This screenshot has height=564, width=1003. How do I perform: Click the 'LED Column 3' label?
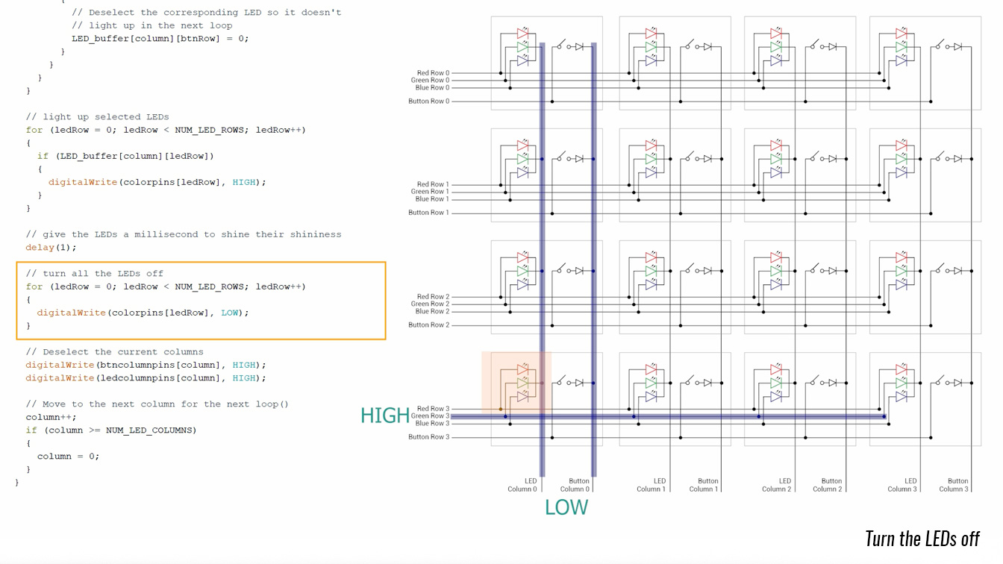902,485
